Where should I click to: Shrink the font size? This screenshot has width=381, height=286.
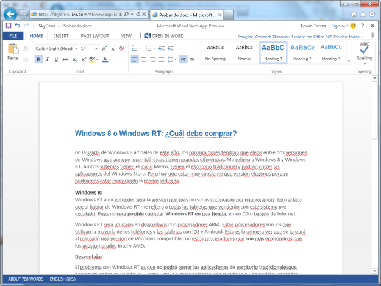coord(113,49)
